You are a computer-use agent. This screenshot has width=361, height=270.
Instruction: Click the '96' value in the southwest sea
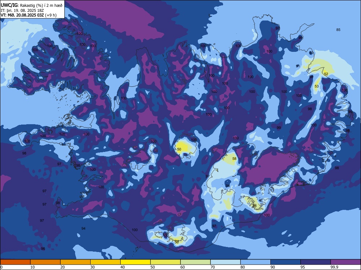click(43, 249)
